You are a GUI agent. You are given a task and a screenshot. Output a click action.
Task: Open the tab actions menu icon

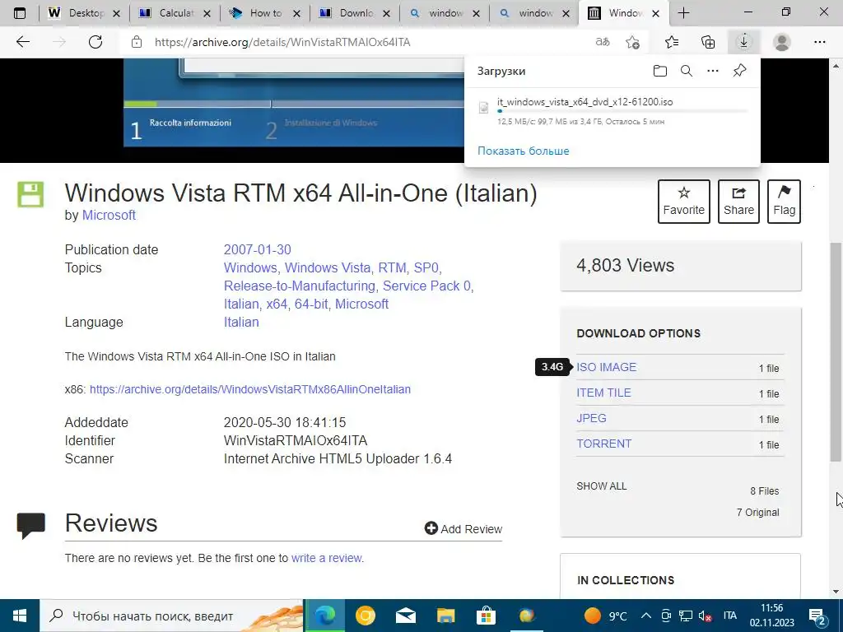tap(20, 13)
